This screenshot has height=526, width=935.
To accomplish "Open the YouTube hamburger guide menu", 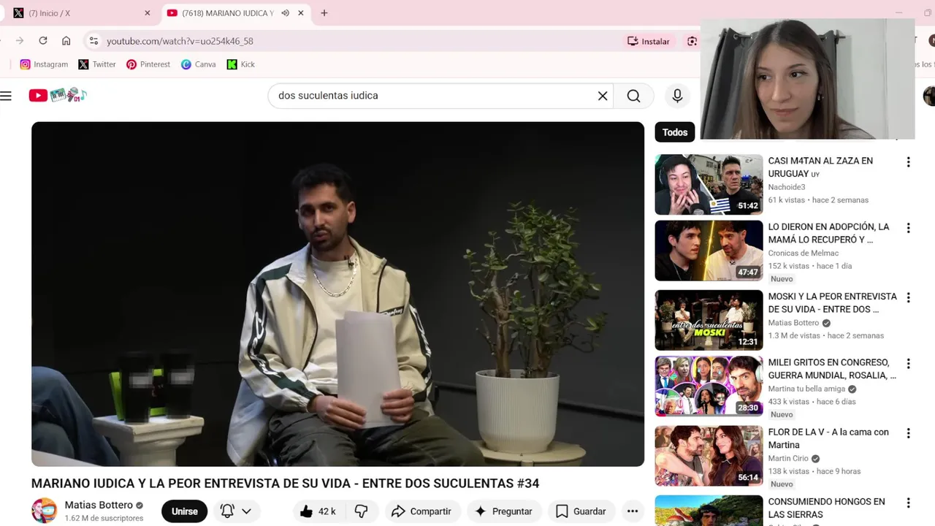I will 7,96.
